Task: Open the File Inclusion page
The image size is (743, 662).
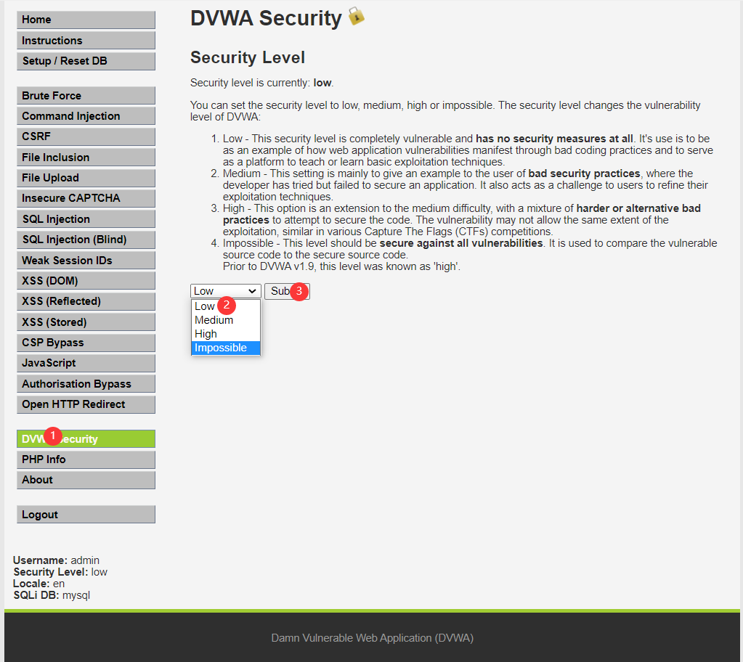Action: tap(86, 158)
